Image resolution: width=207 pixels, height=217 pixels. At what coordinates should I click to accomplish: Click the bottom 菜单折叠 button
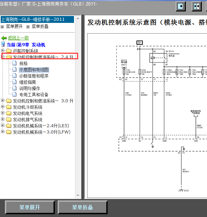pyautogui.click(x=82, y=207)
